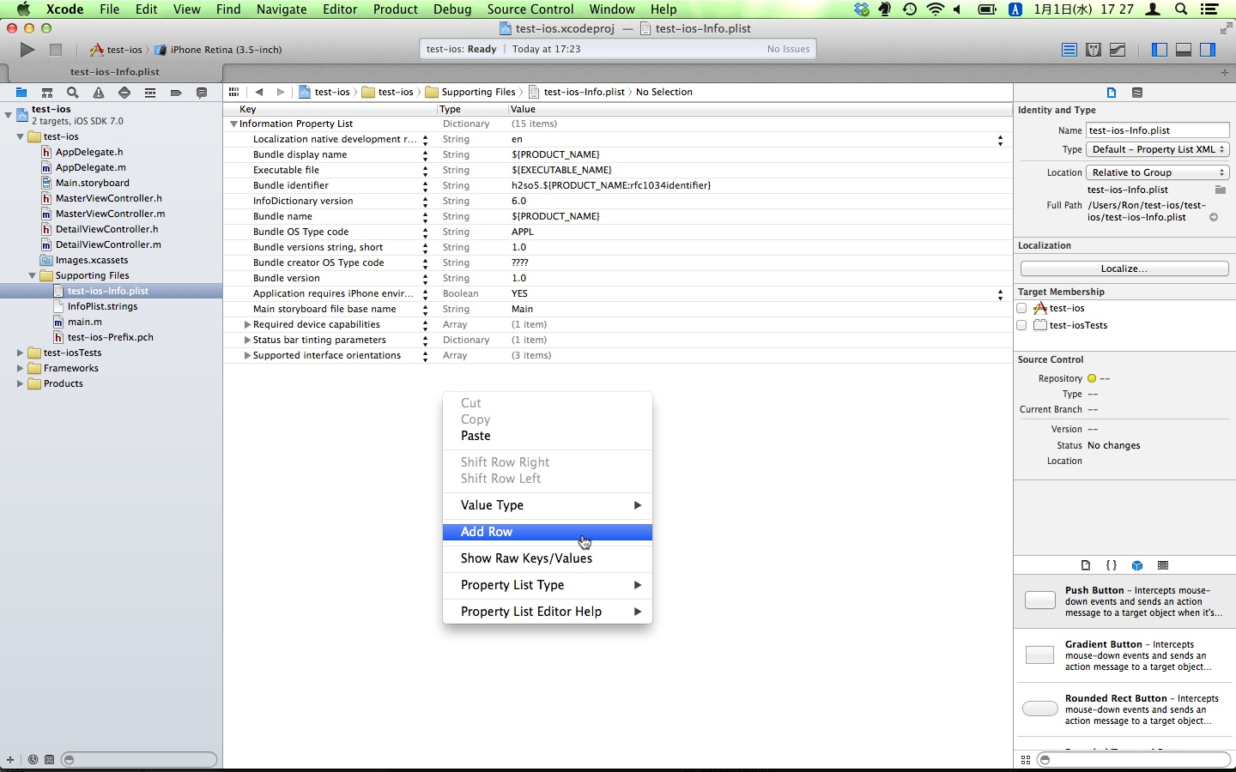This screenshot has height=772, width=1236.
Task: Switch to the Assistant editor icon
Action: click(1094, 50)
